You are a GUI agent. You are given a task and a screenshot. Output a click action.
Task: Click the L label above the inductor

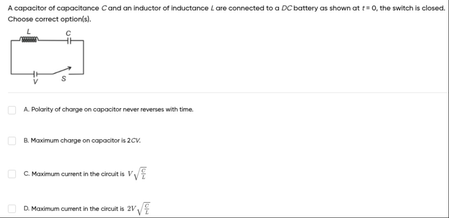pos(28,31)
